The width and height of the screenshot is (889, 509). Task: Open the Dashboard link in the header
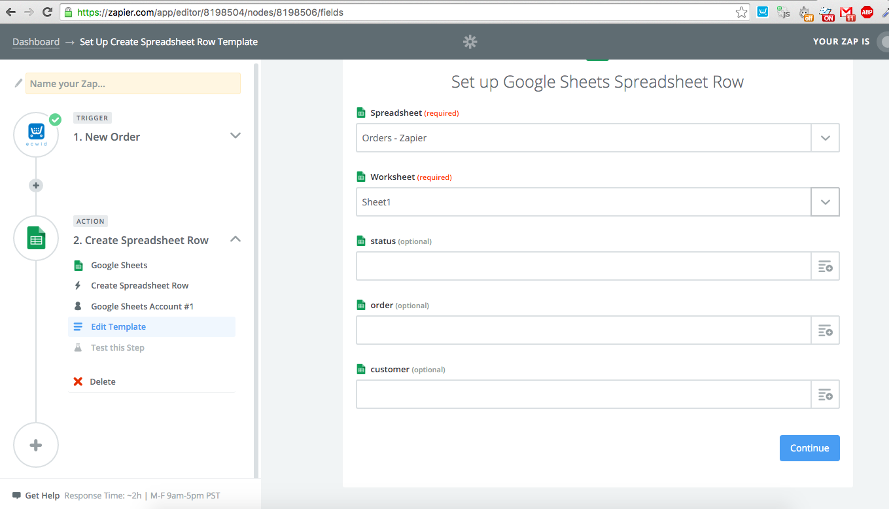point(36,42)
